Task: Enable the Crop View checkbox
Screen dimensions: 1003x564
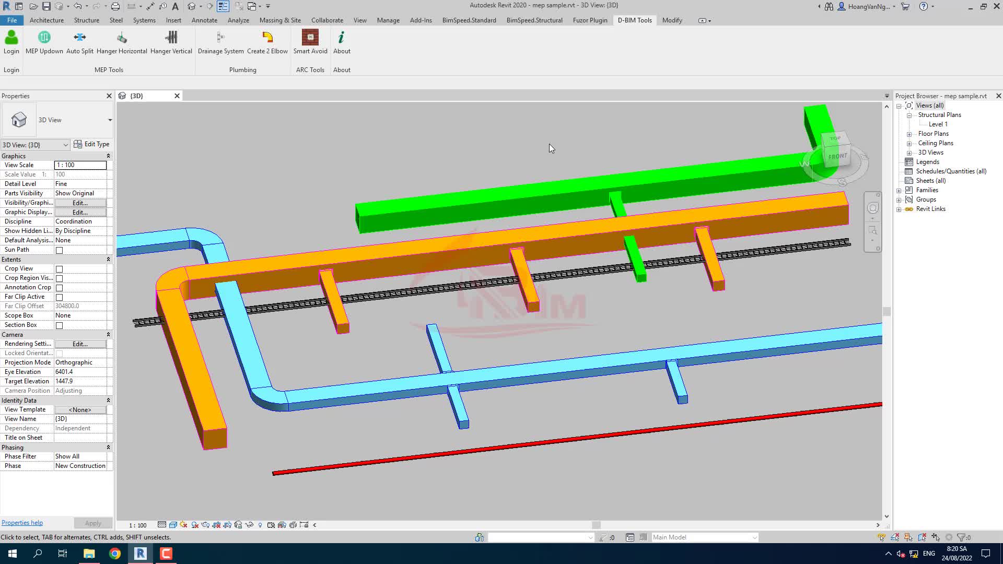Action: tap(60, 269)
